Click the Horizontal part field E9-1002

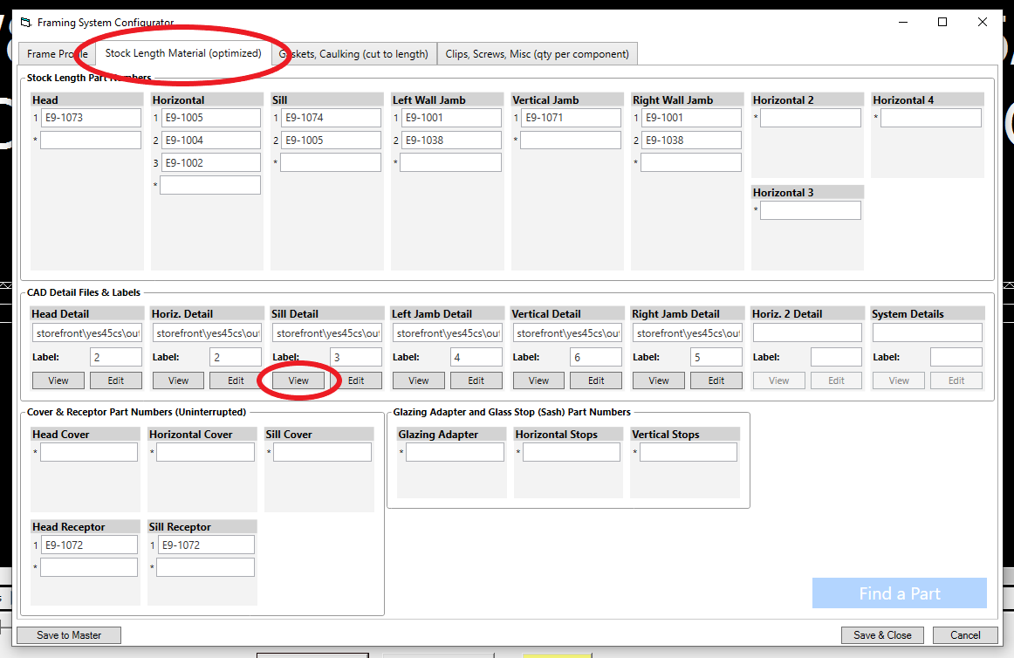(x=210, y=163)
